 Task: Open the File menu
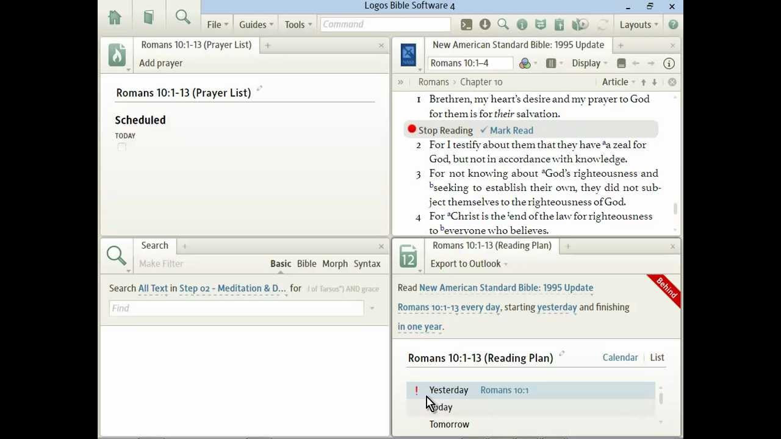point(217,24)
